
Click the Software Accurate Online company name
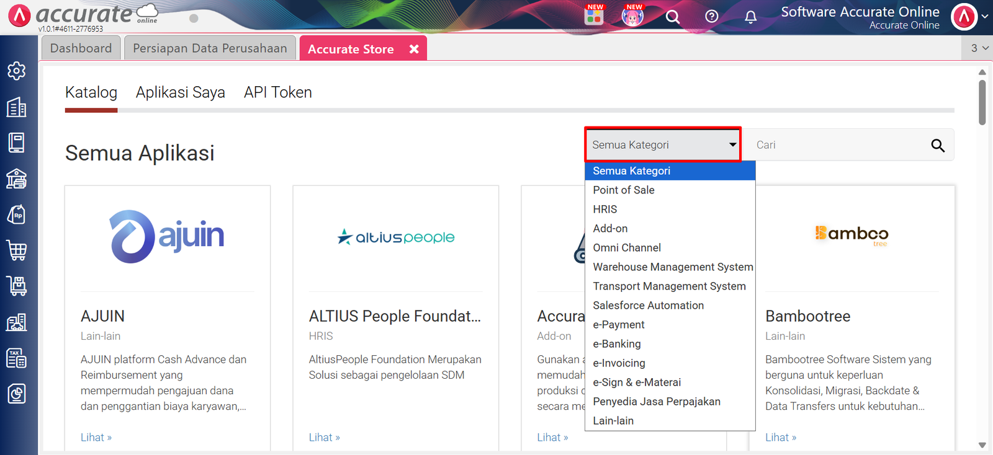coord(860,12)
